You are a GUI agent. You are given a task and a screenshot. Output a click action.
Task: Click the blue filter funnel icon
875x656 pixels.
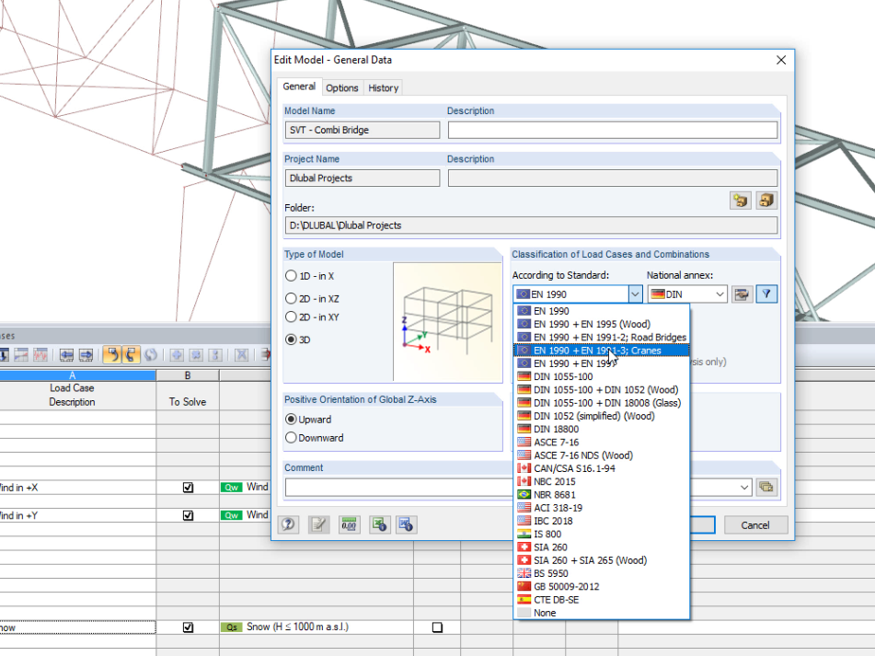coord(766,294)
